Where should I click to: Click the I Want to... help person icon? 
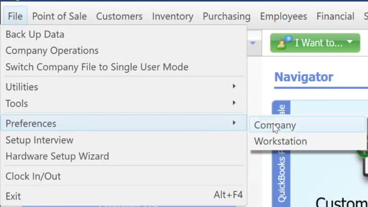click(x=284, y=43)
